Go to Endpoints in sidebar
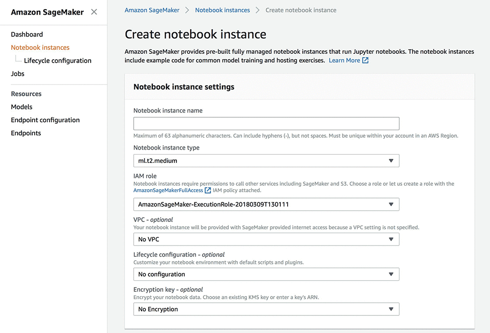The image size is (490, 333). (26, 133)
